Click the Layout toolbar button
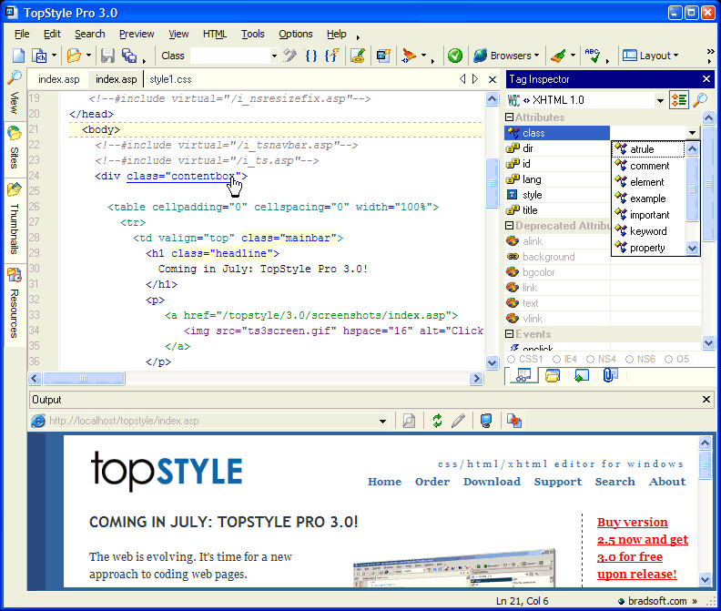This screenshot has height=611, width=721. pyautogui.click(x=650, y=56)
